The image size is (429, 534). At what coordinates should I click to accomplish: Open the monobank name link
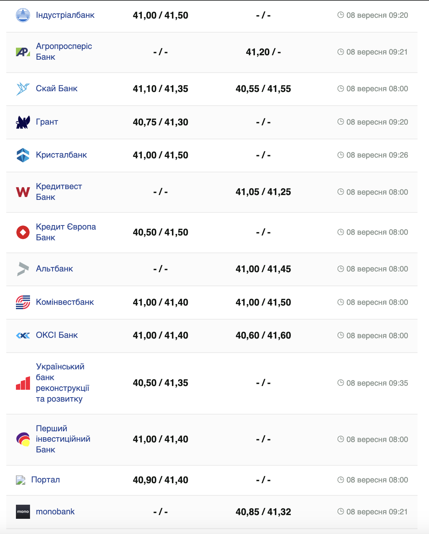[x=55, y=512]
